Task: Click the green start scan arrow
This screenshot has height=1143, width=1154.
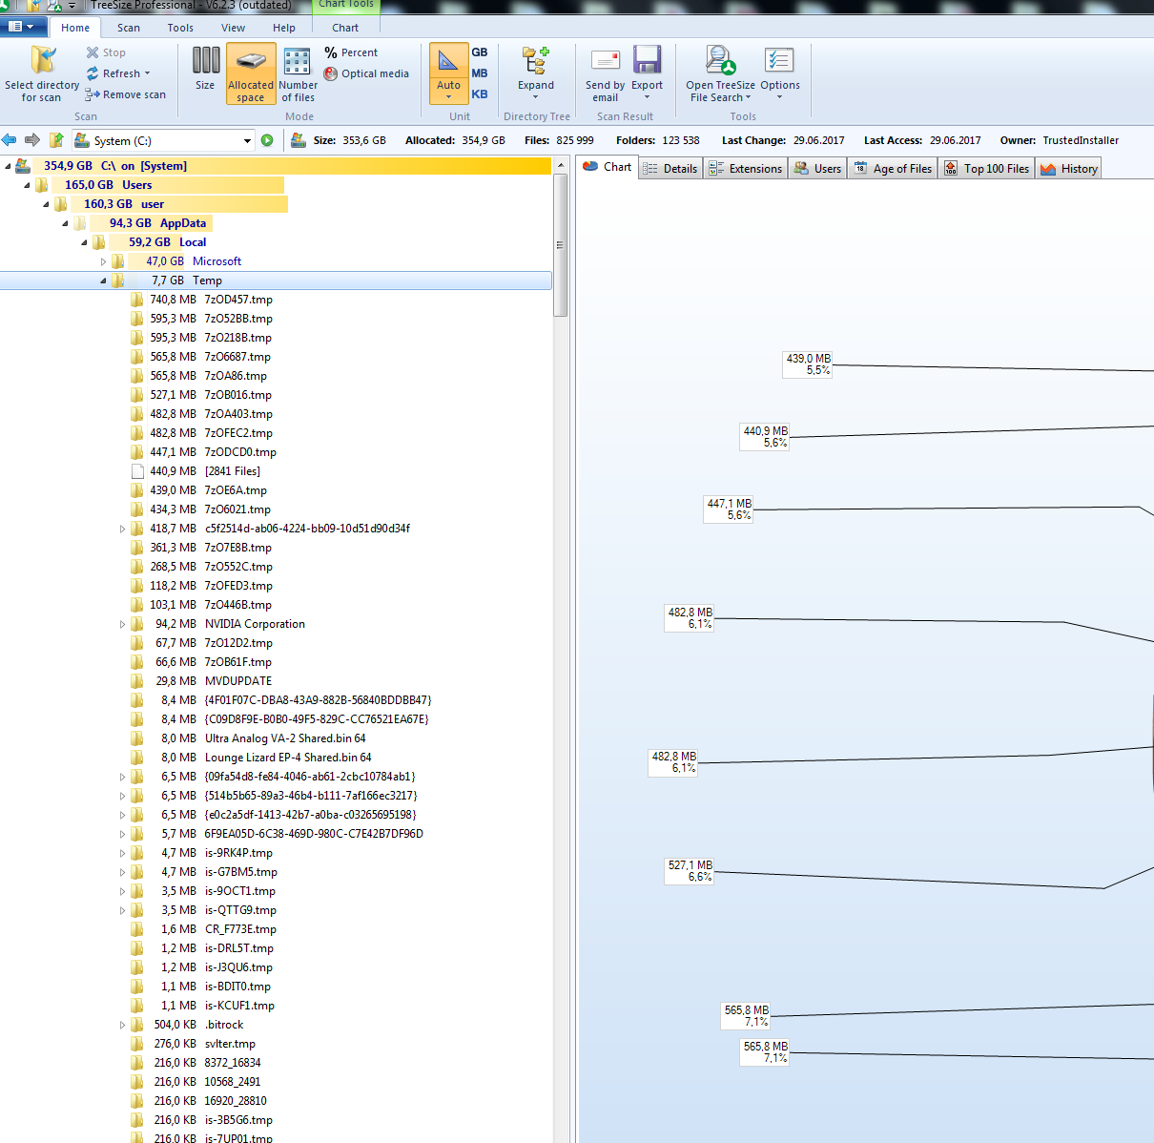Action: click(267, 140)
